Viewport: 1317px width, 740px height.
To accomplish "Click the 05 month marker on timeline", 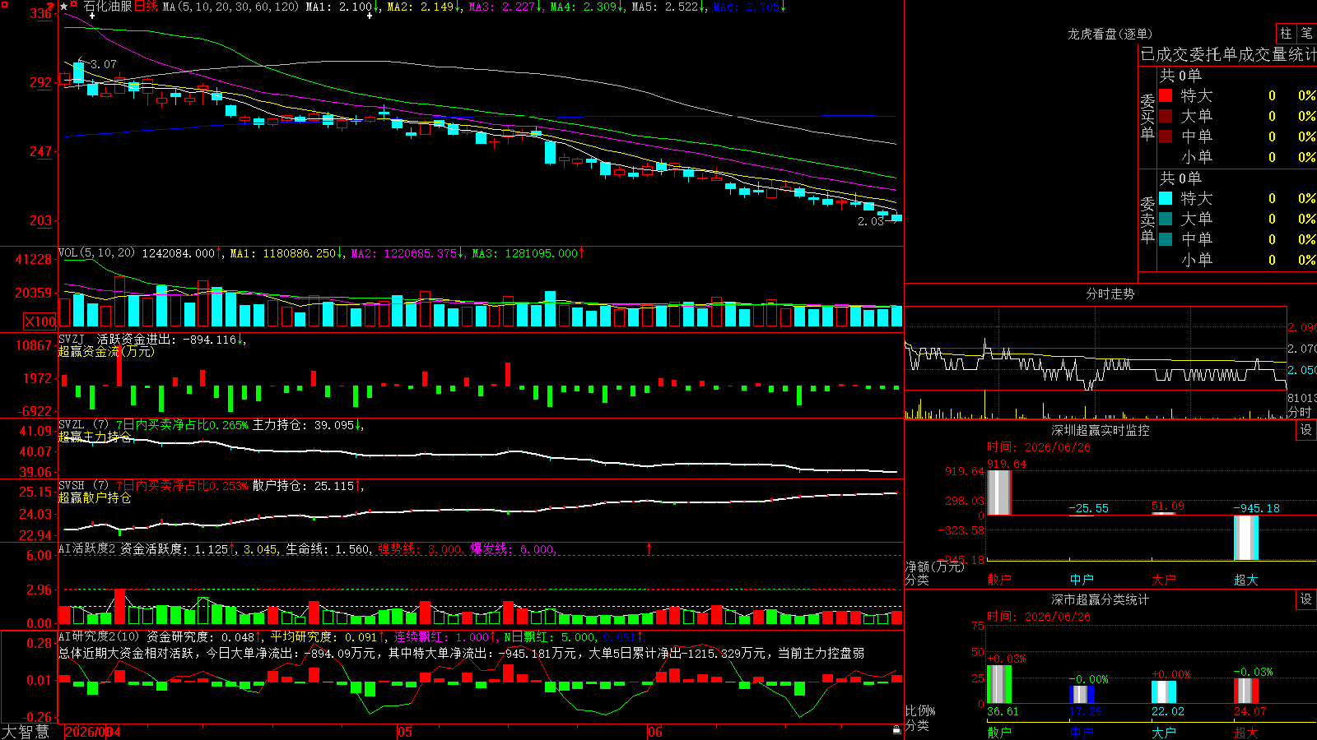I will [x=404, y=732].
